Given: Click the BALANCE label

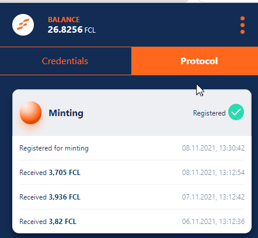Looking at the screenshot, I should [x=64, y=20].
